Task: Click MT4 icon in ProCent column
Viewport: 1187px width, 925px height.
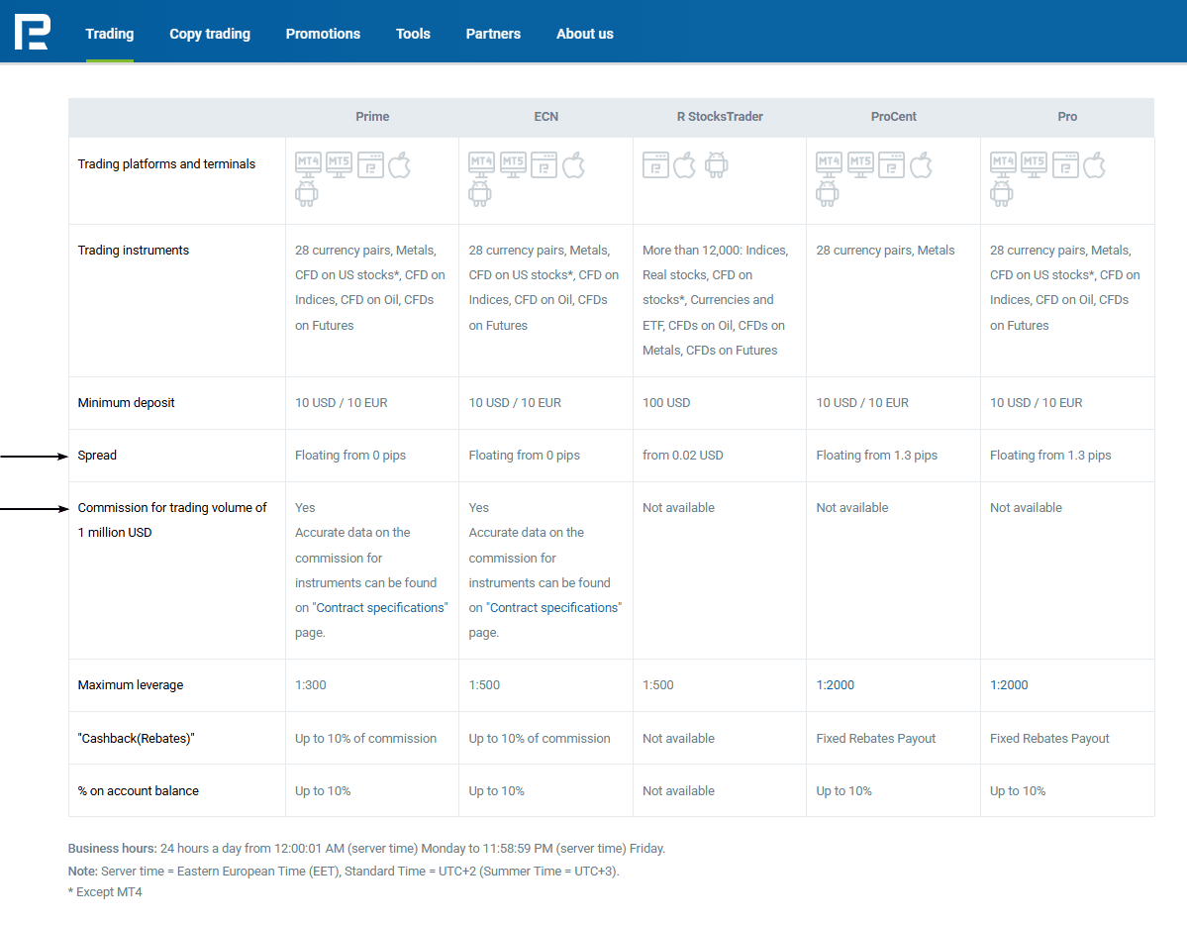Action: [x=829, y=164]
